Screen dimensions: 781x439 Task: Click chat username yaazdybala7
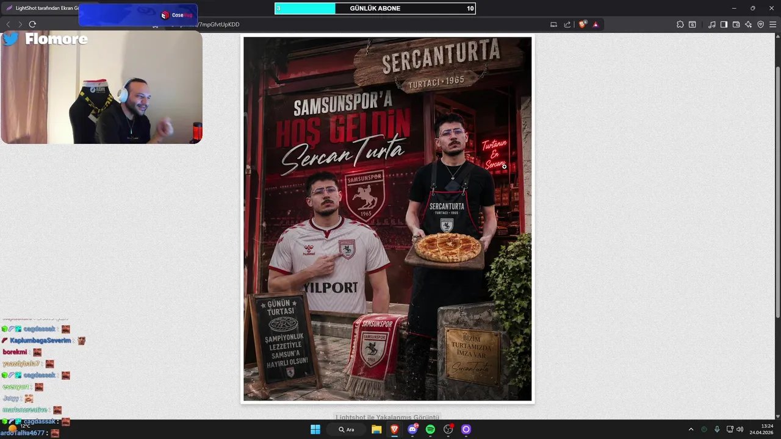[x=21, y=363]
